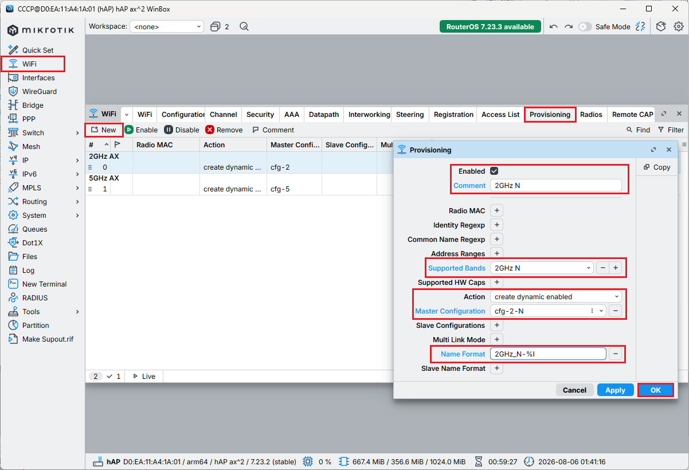Add another Supported Bands entry with plus
Image resolution: width=689 pixels, height=470 pixels.
tap(616, 268)
